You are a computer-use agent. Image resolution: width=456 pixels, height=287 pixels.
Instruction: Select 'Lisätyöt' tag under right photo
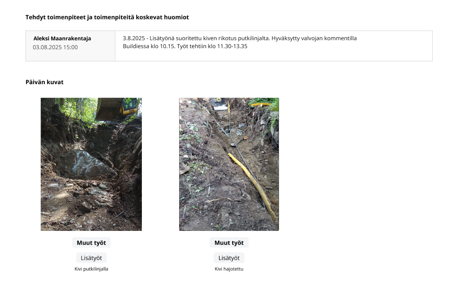(x=229, y=258)
